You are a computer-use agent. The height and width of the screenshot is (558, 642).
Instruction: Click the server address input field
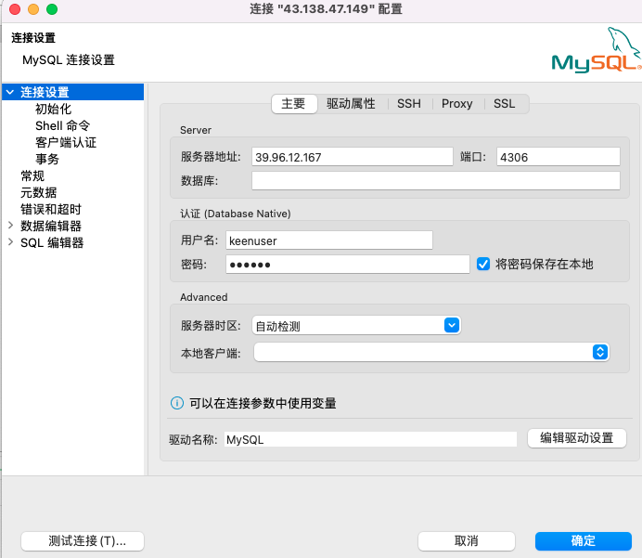(x=353, y=157)
